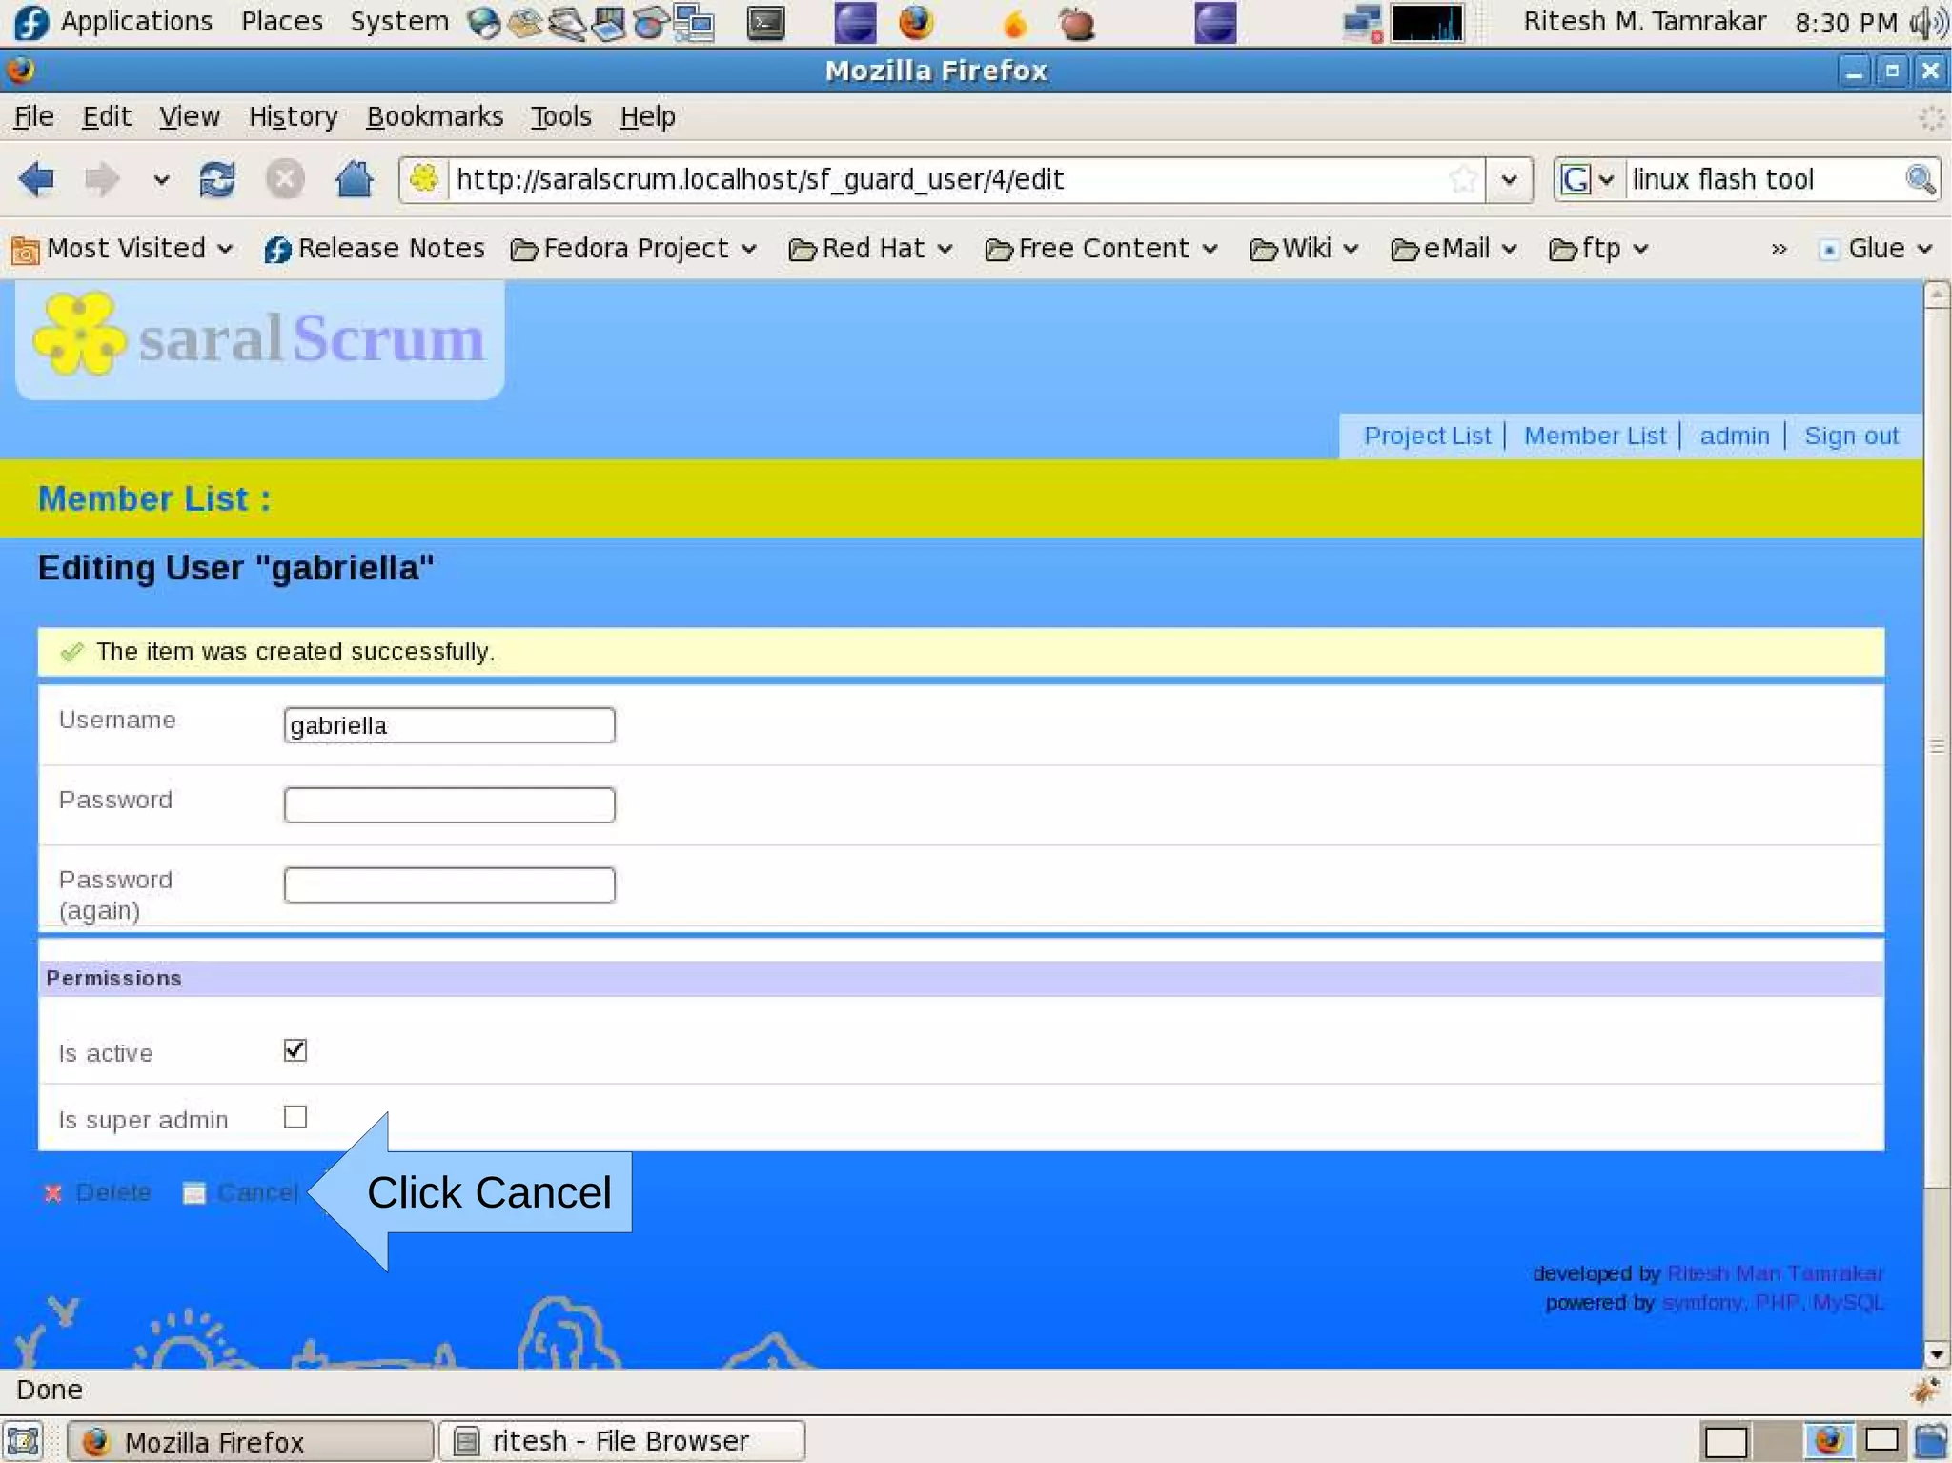Viewport: 1952px width, 1463px height.
Task: Open the search engine selector dropdown
Action: click(1587, 179)
